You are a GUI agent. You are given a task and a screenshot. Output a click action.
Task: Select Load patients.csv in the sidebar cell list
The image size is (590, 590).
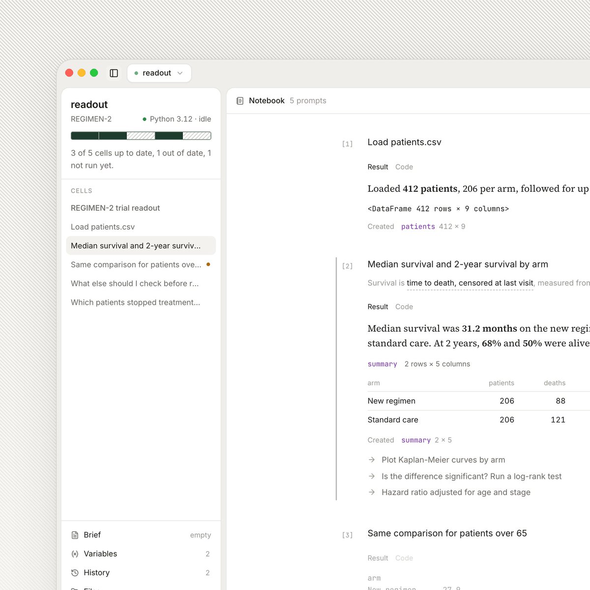click(x=141, y=227)
